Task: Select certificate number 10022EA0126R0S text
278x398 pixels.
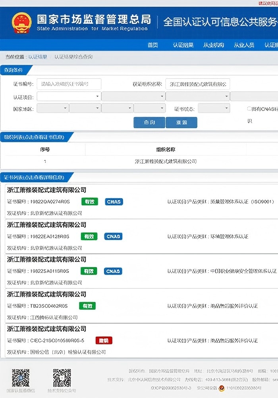Action: [x=50, y=236]
